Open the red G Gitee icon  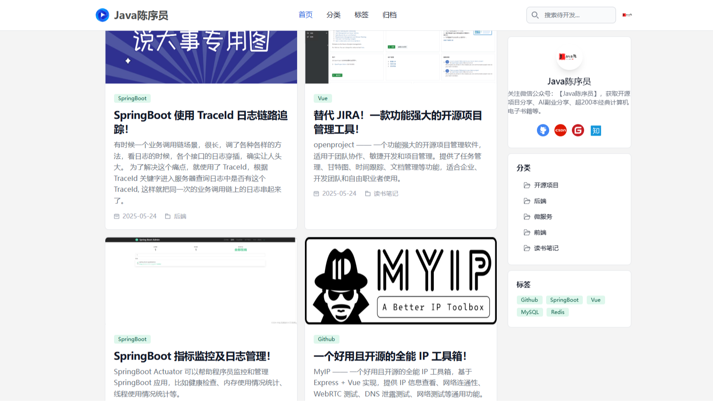point(578,130)
